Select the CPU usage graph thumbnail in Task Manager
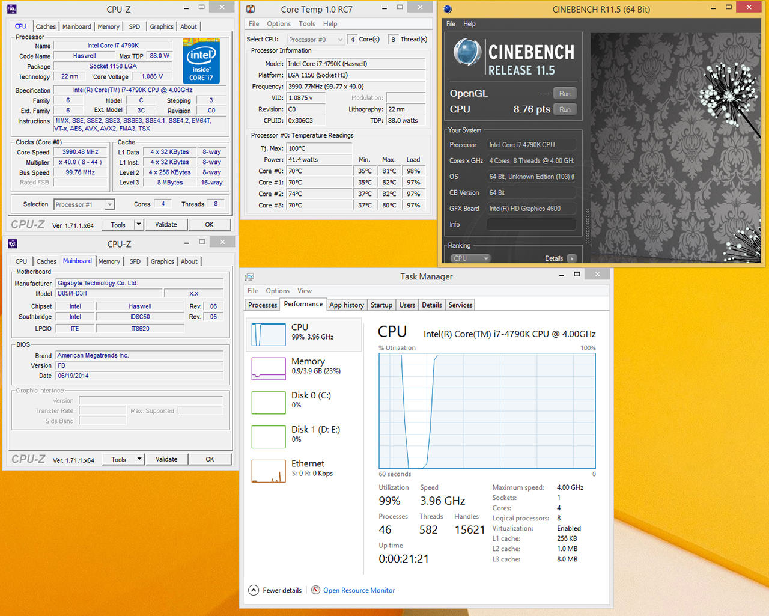The height and width of the screenshot is (616, 769). (x=269, y=334)
